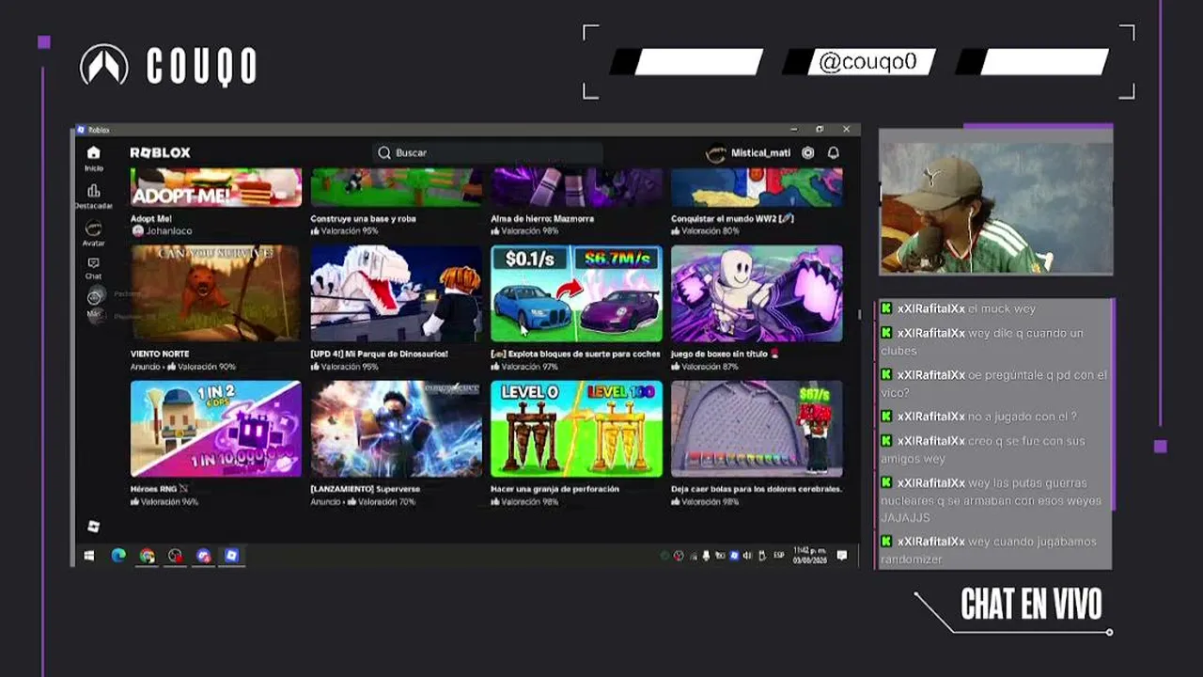
Task: Click the streamer webcam feed
Action: point(996,208)
